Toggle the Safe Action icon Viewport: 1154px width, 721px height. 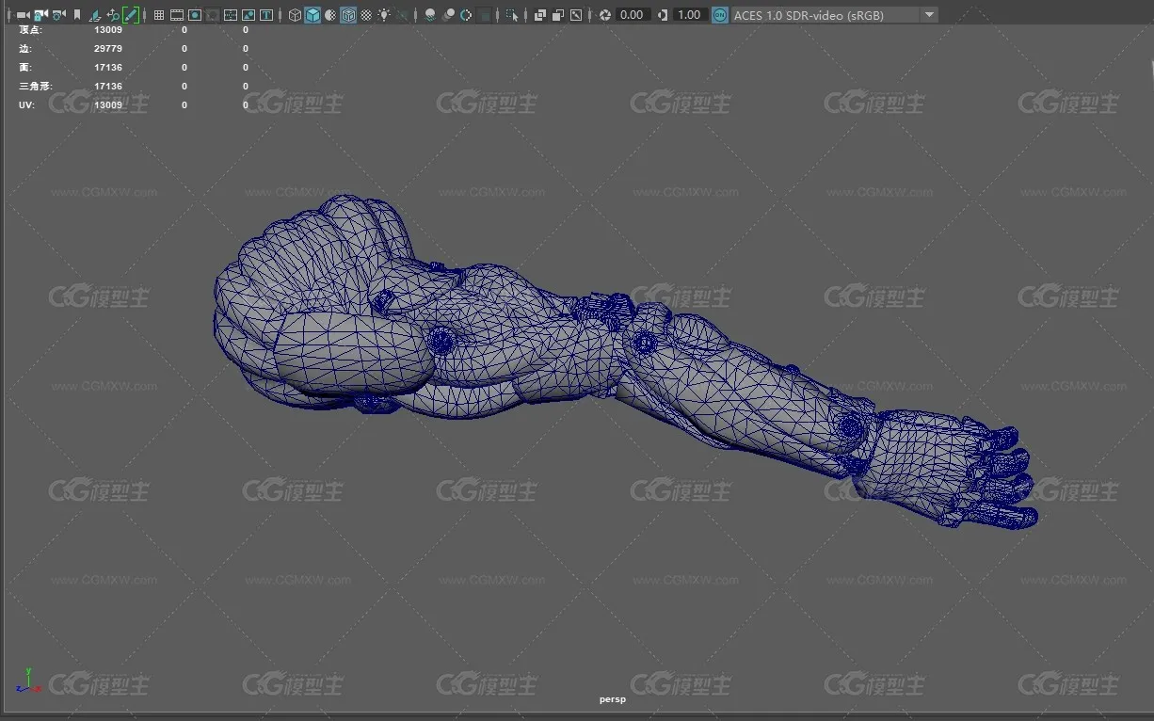click(248, 15)
